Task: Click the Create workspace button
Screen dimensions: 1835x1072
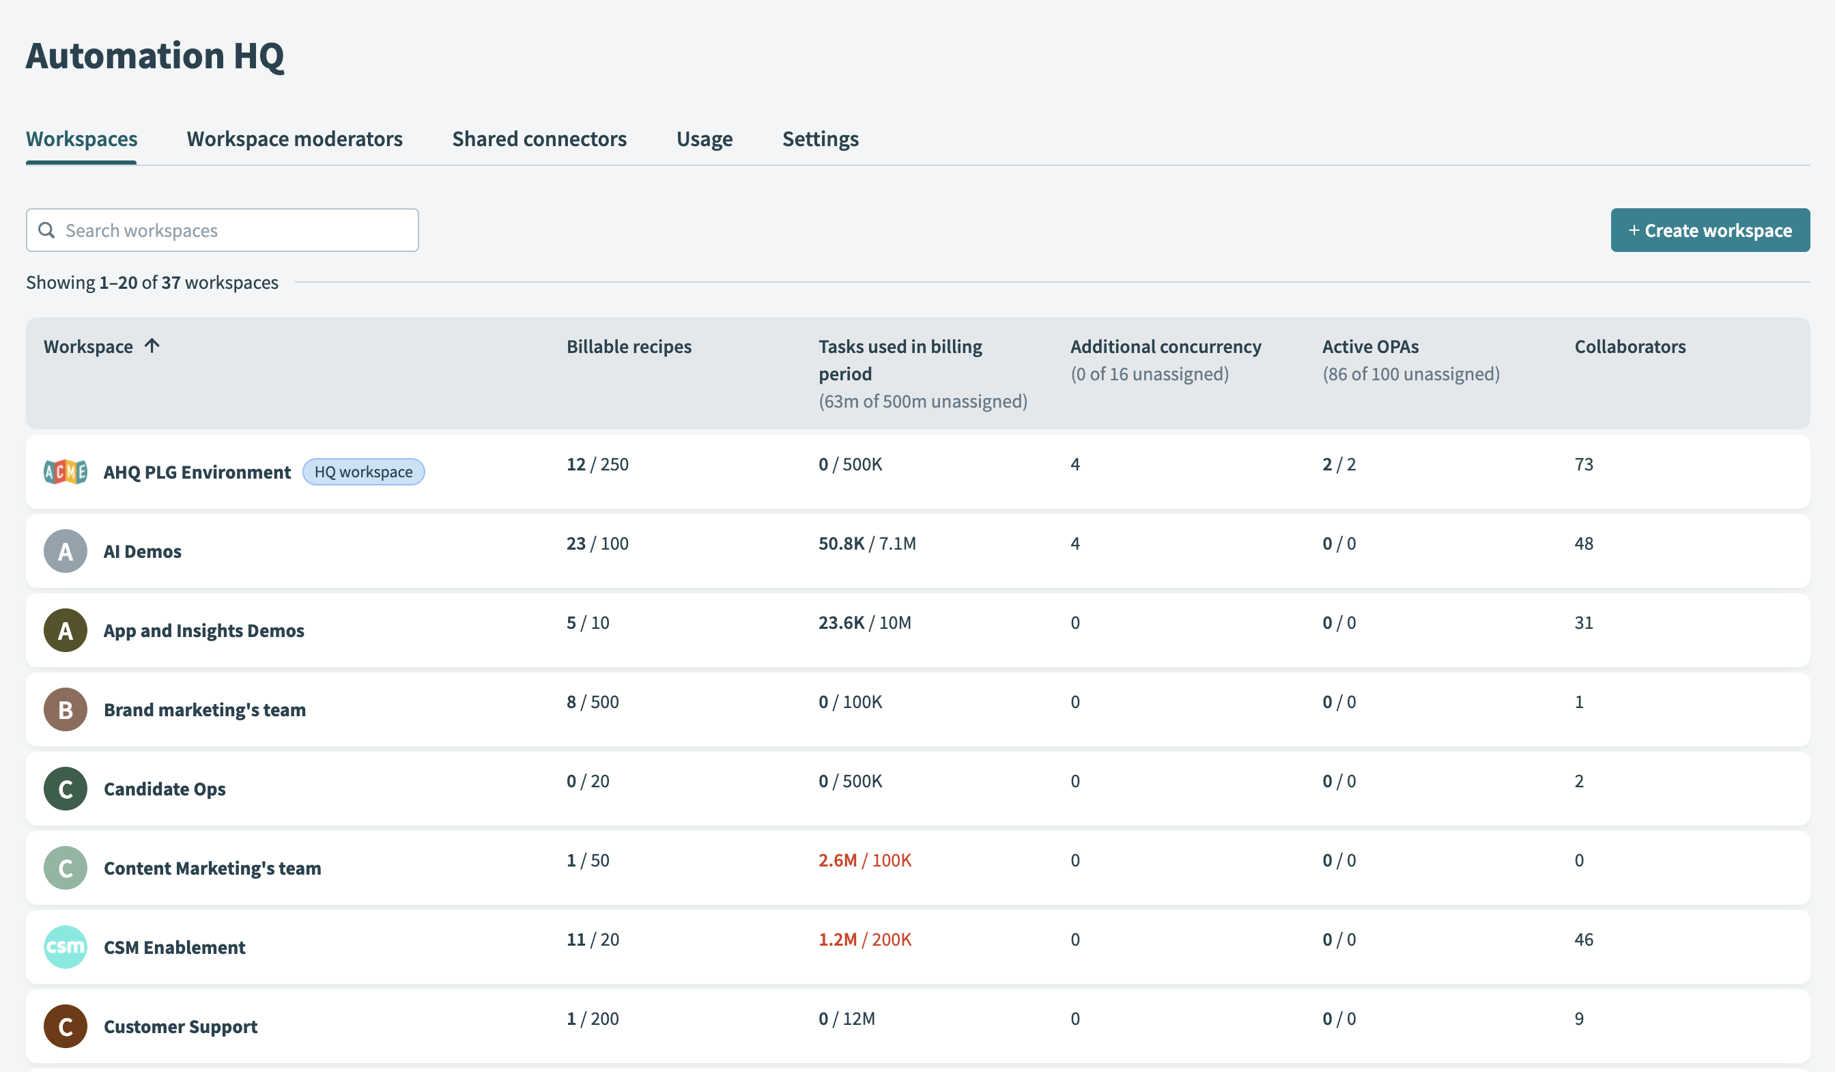Action: [1709, 230]
